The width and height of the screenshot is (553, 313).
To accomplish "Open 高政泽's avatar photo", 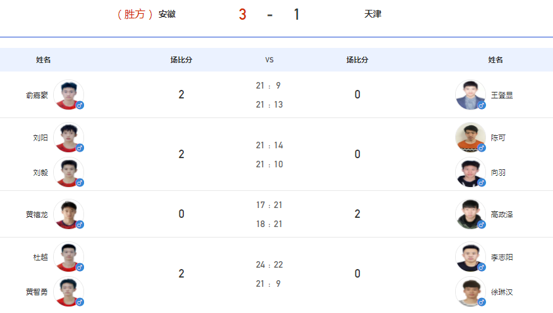I will click(470, 215).
